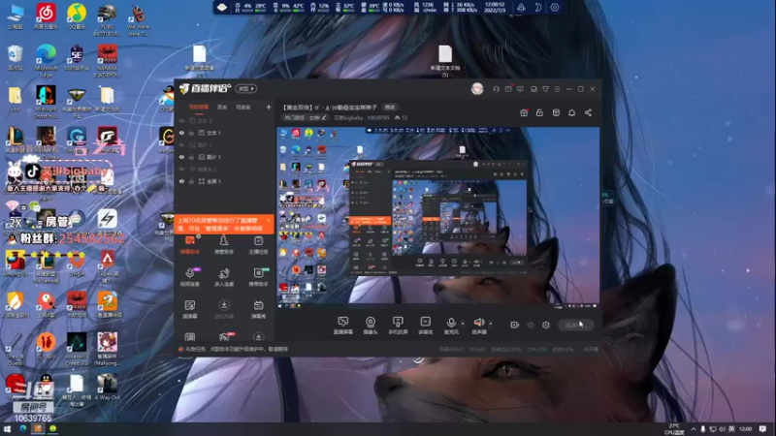776x436 pixels.
Task: Toggle visibility of 文本 2 layer
Action: [x=181, y=120]
